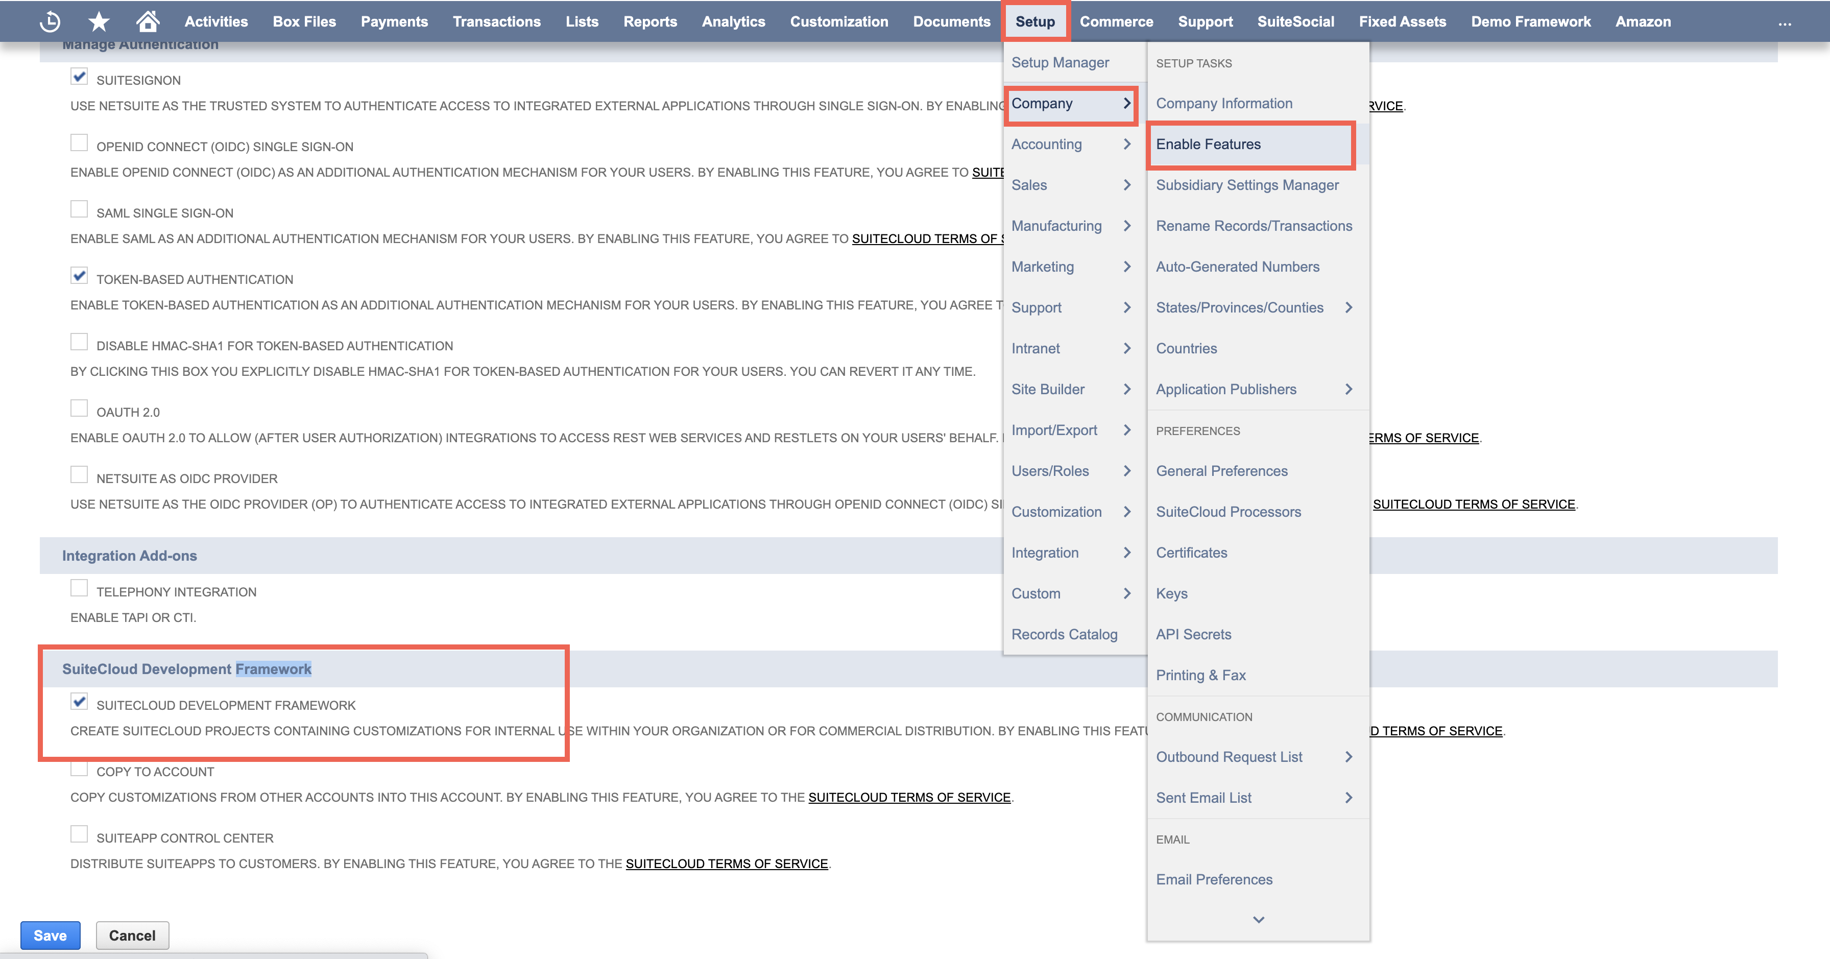Enable SAML Single Sign-On checkbox
The height and width of the screenshot is (959, 1830).
[x=79, y=209]
